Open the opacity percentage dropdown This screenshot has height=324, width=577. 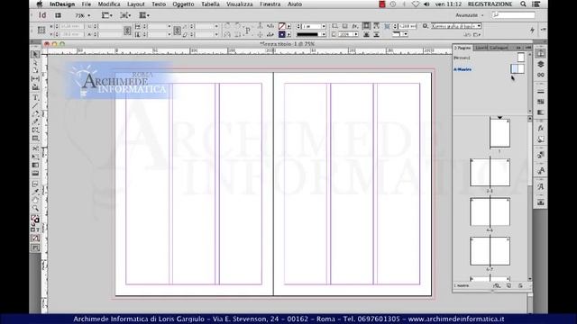356,34
